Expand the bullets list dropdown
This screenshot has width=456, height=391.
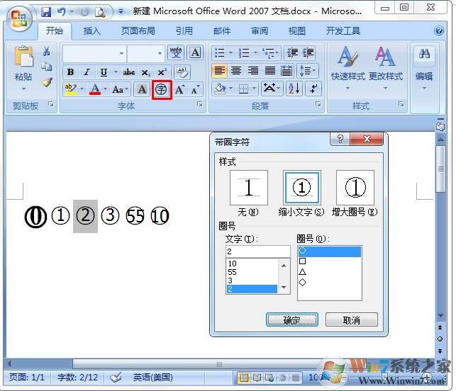(x=231, y=53)
